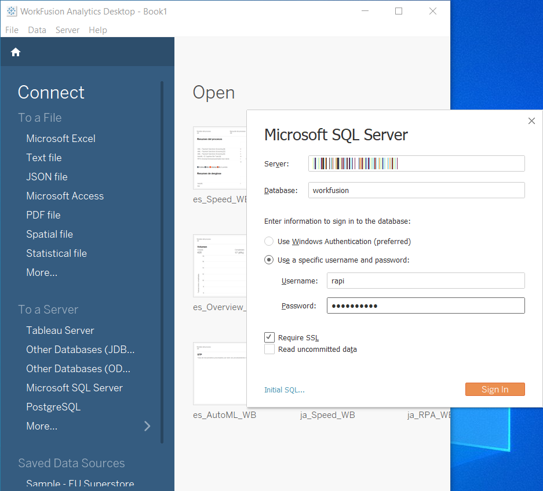Image resolution: width=543 pixels, height=491 pixels.
Task: Select Microsoft SQL Server in Connect pane
Action: click(74, 388)
